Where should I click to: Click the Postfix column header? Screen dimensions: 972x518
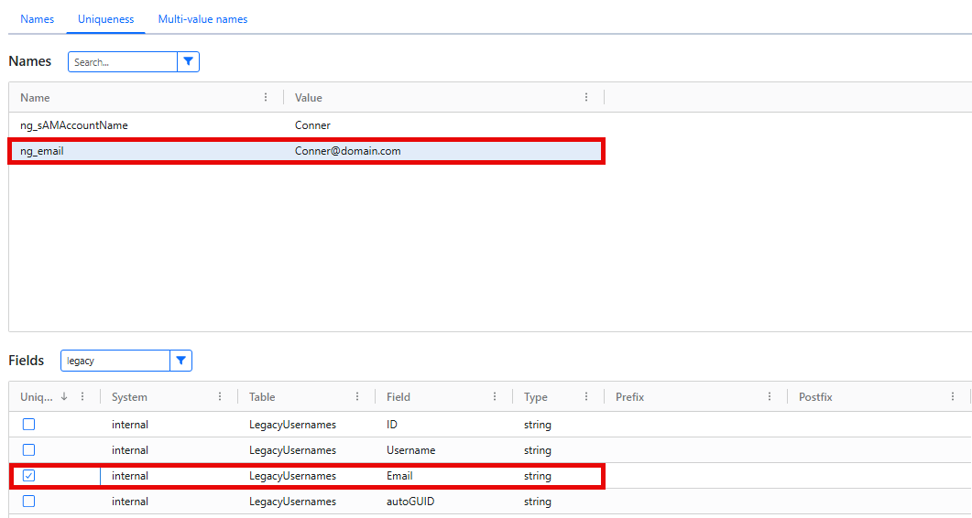[x=815, y=397]
